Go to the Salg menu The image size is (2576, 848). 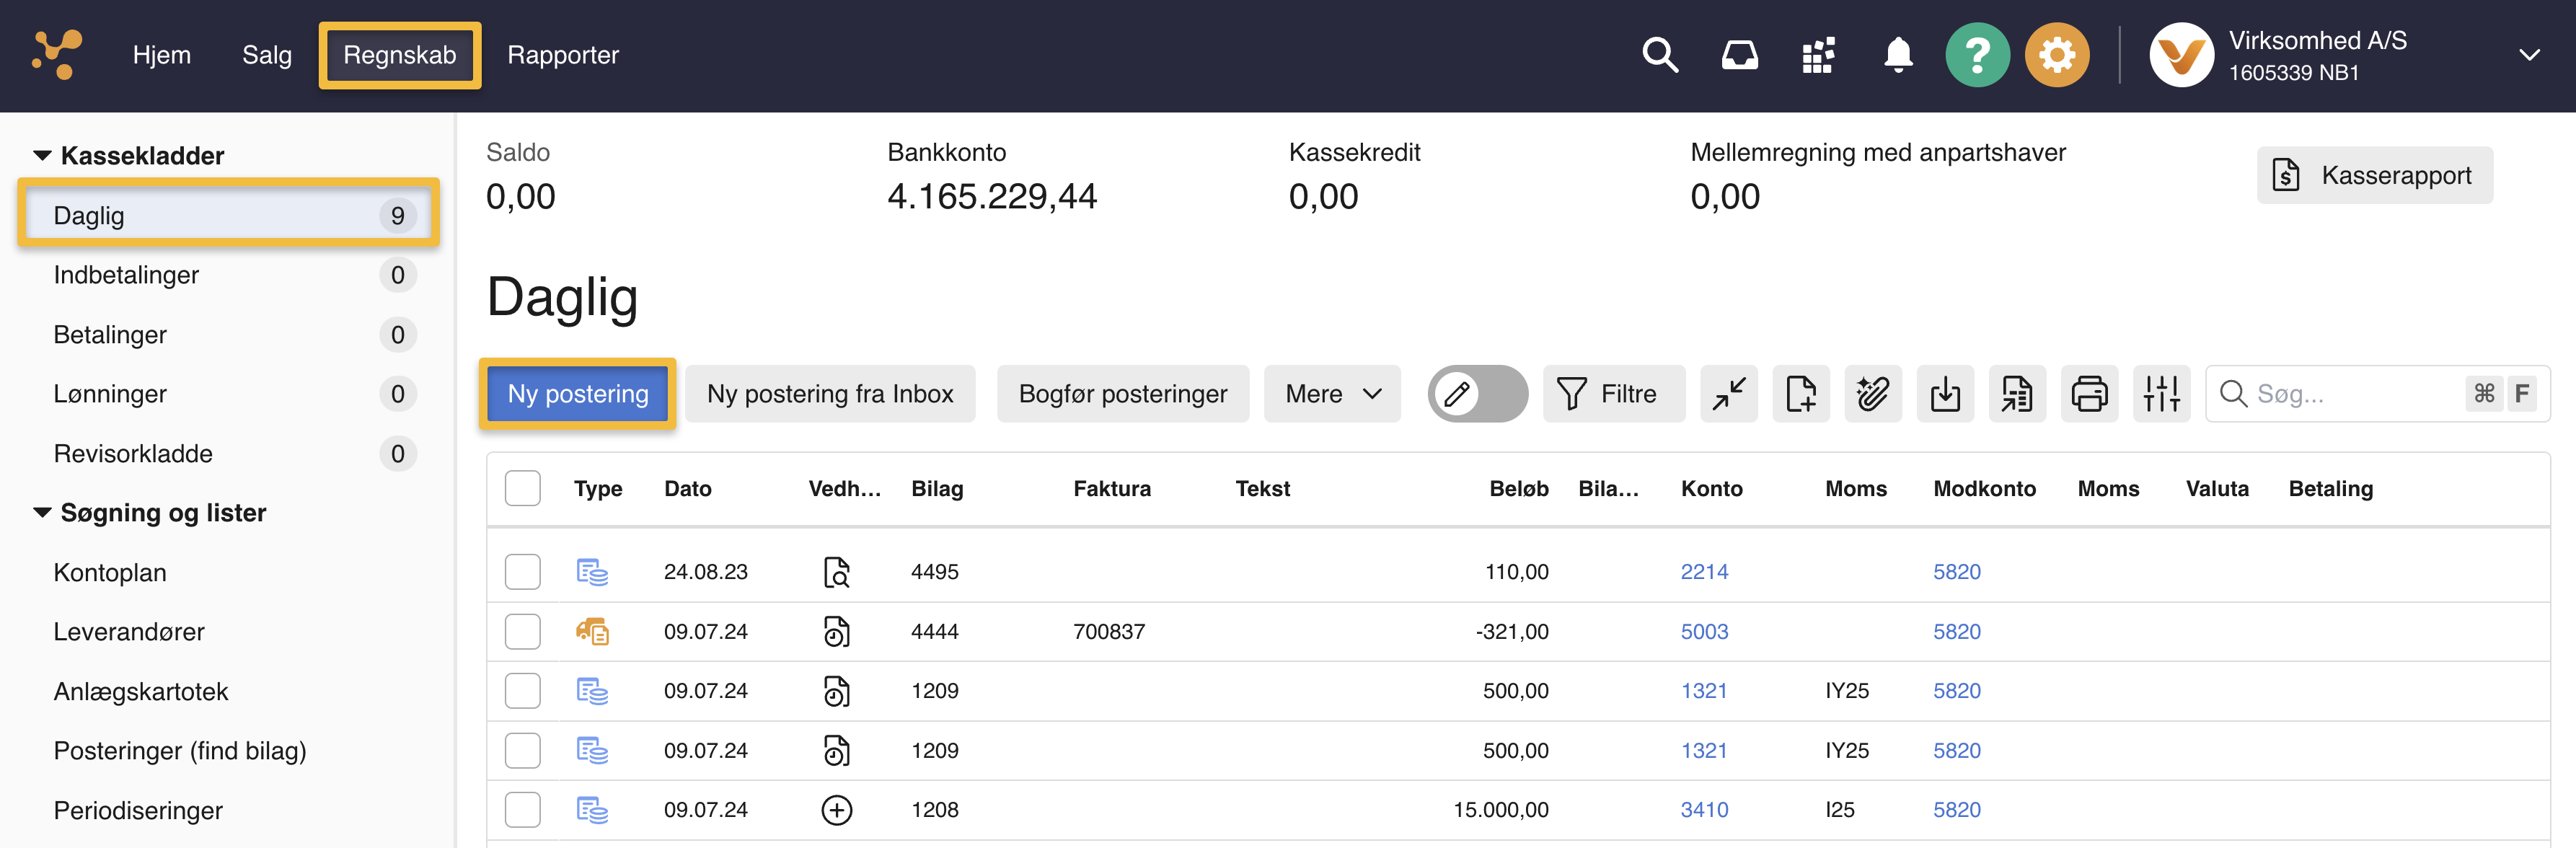tap(266, 55)
